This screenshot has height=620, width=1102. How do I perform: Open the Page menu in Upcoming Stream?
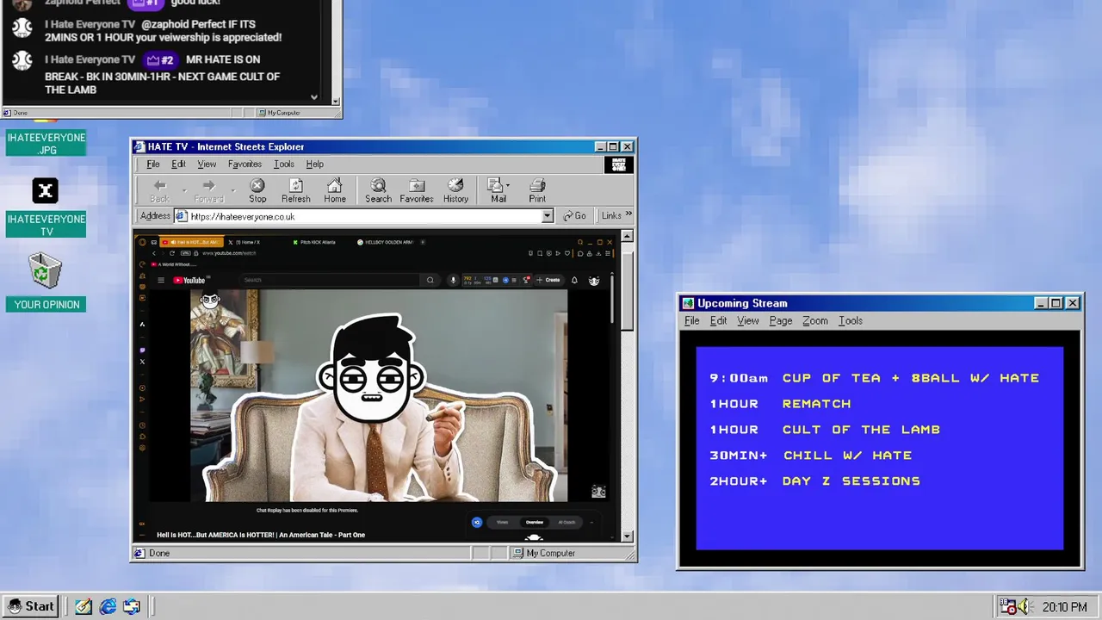coord(781,320)
